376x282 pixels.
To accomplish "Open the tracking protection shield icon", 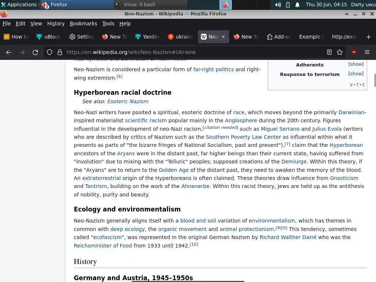I will (50, 52).
